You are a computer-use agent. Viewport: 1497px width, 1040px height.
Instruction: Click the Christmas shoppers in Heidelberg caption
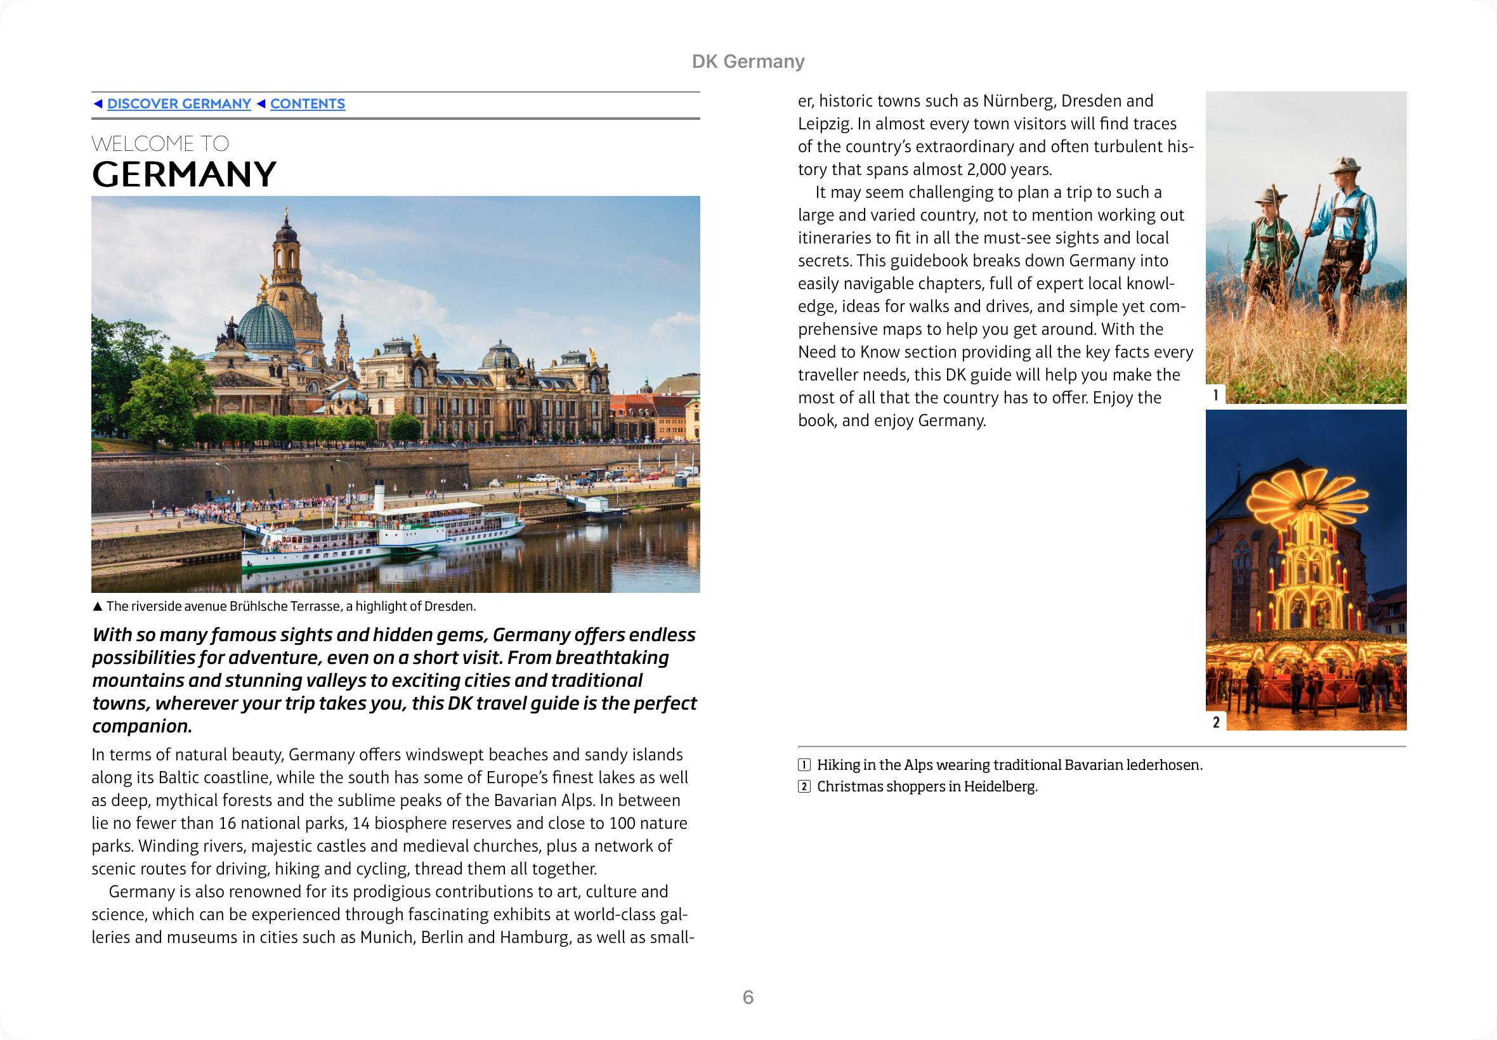pos(927,786)
